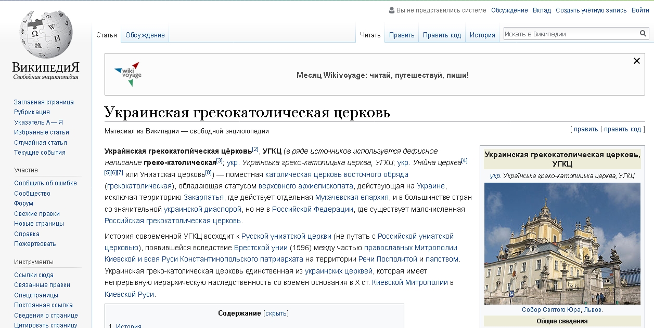Open 'Свежие правки'
This screenshot has height=328, width=654.
pyautogui.click(x=37, y=213)
